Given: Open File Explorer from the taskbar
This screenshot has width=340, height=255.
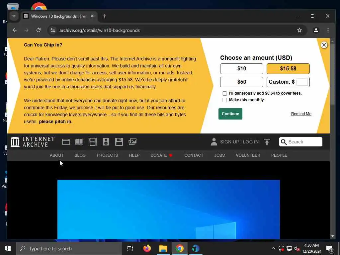Looking at the screenshot, I should click(163, 248).
